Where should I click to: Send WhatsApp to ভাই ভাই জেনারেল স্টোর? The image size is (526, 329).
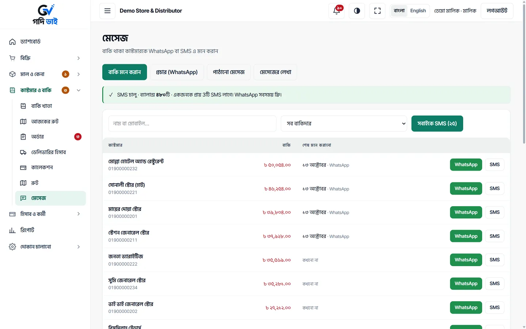tap(466, 307)
